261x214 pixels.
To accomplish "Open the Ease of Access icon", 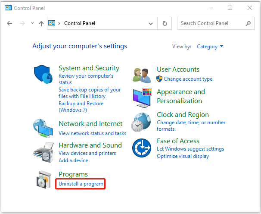I will tap(142, 148).
